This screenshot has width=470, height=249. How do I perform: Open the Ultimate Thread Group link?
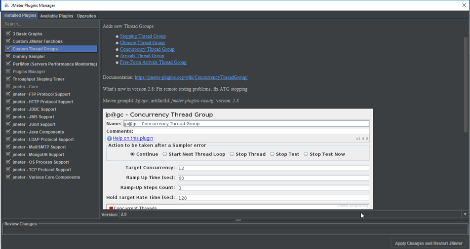click(142, 43)
